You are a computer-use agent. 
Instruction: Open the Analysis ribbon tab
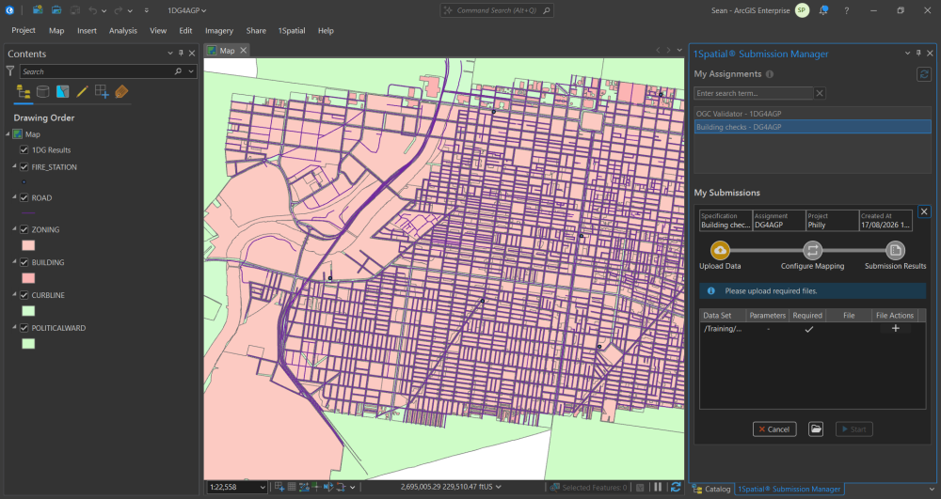pos(123,31)
